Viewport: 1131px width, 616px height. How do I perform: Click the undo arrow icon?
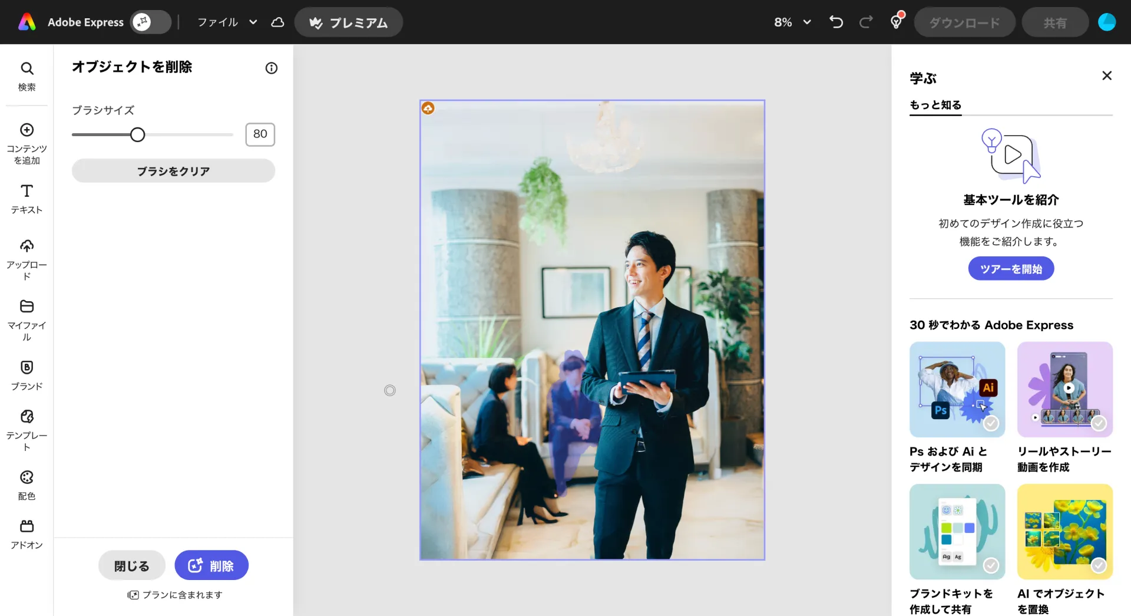click(x=836, y=22)
